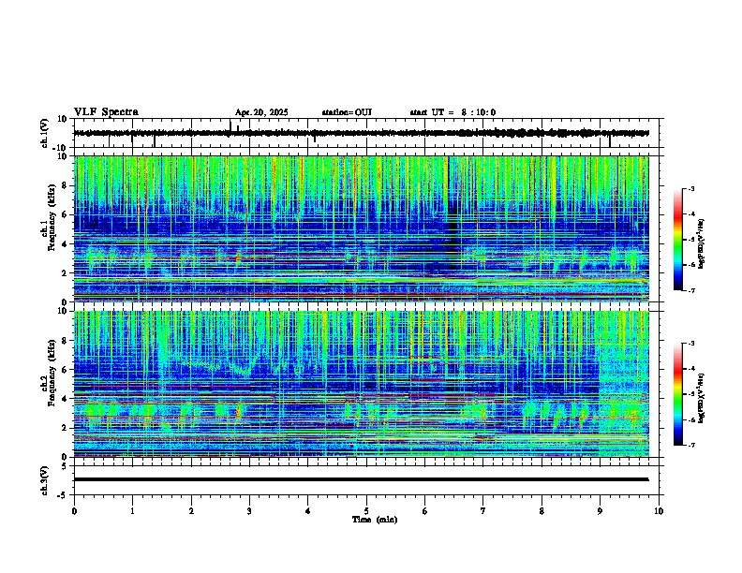Click the date 'Apr. 20, 2025'
Screen dimensions: 742x573
[x=261, y=112]
